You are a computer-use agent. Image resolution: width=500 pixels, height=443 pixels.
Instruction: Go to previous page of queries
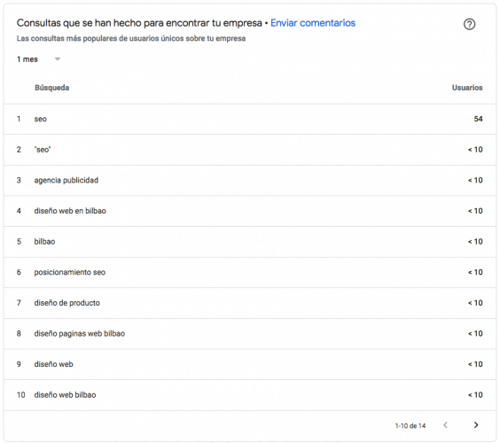(445, 424)
